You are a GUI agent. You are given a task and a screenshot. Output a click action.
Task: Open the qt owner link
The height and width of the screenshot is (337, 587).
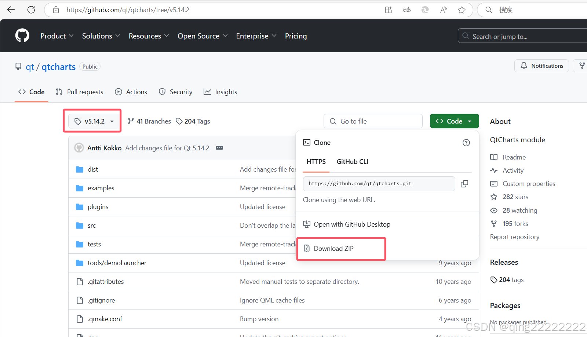[30, 67]
